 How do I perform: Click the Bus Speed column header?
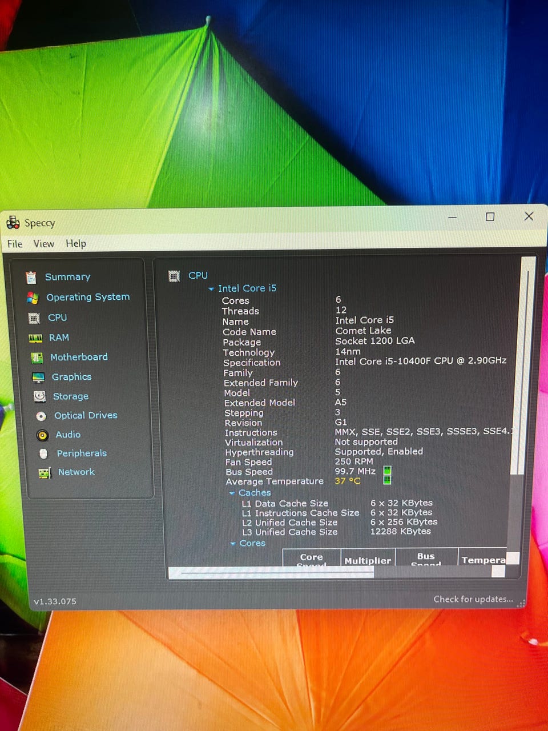click(x=426, y=558)
